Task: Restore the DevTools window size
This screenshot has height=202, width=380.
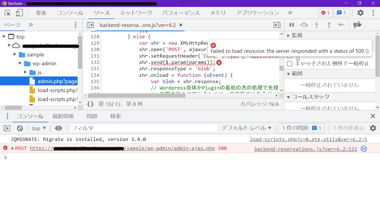Action: (359, 3)
